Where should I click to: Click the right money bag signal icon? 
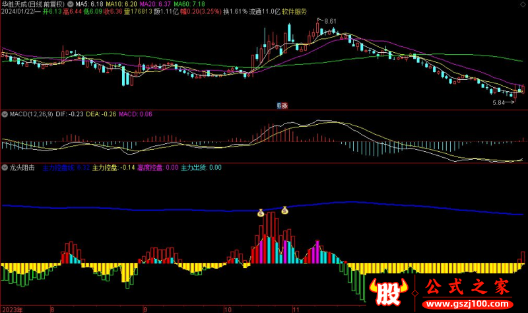click(x=285, y=211)
